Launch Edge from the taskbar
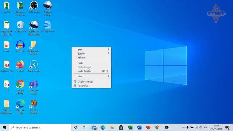The image size is (233, 131). pos(103,127)
